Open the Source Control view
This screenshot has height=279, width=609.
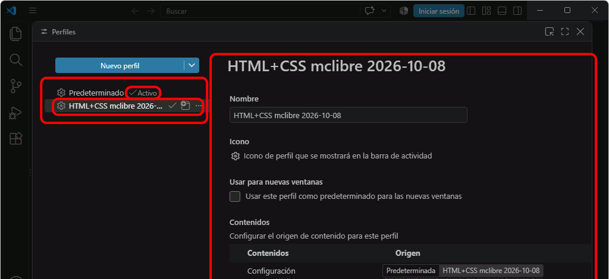click(15, 86)
